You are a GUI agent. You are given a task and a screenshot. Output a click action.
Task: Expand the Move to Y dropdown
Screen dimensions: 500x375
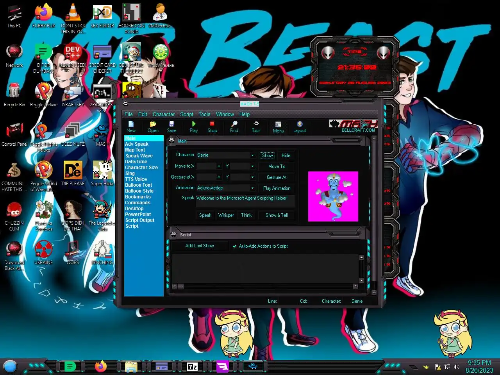252,166
